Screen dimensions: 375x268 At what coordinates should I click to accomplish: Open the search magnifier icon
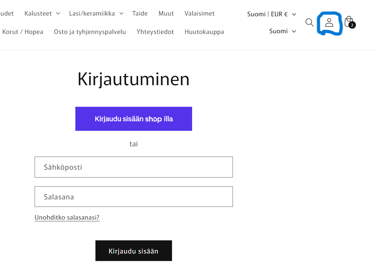310,23
